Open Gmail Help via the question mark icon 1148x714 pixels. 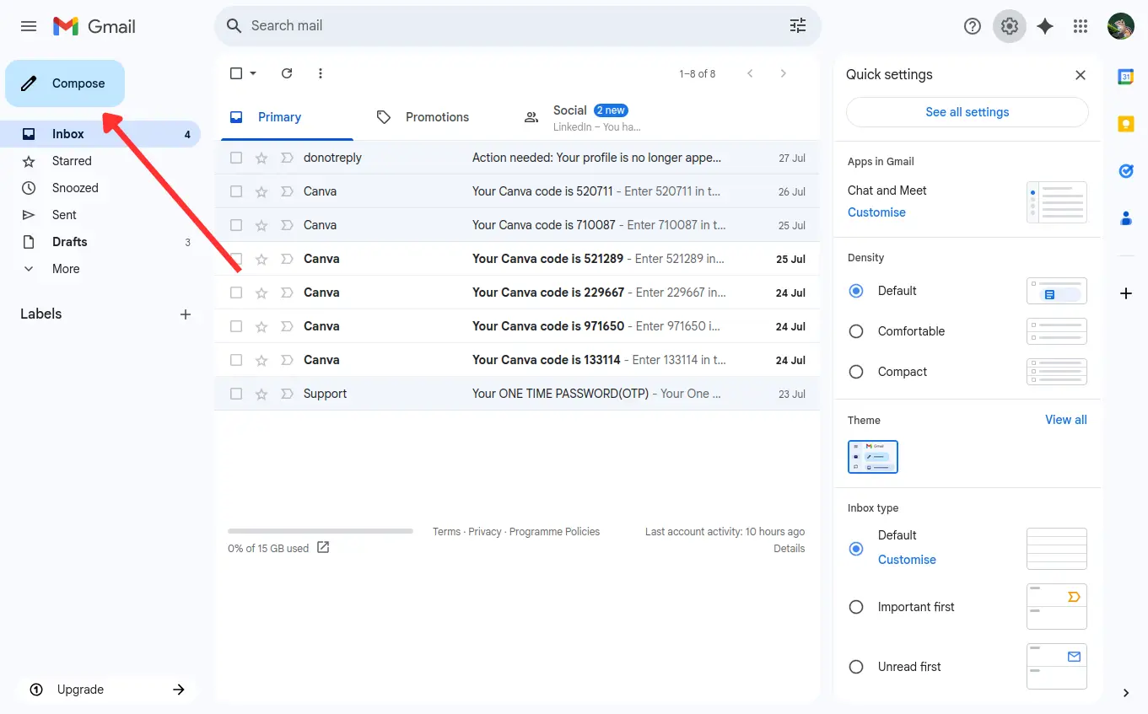pyautogui.click(x=972, y=26)
